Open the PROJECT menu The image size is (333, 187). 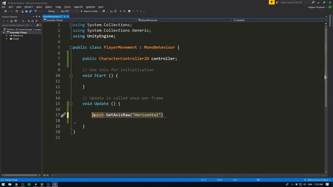(29, 7)
